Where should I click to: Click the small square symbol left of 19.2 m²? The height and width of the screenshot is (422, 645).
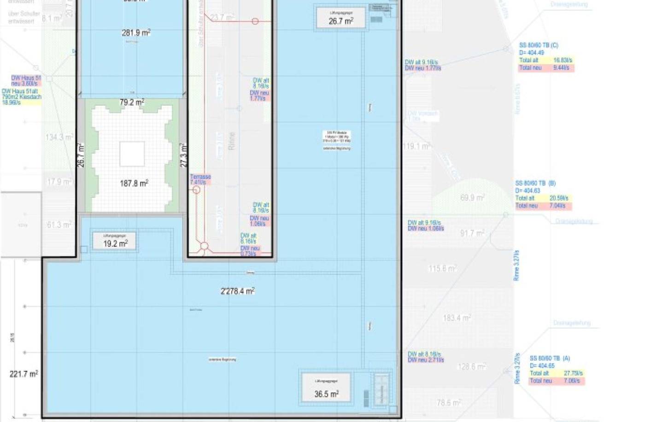tap(84, 250)
